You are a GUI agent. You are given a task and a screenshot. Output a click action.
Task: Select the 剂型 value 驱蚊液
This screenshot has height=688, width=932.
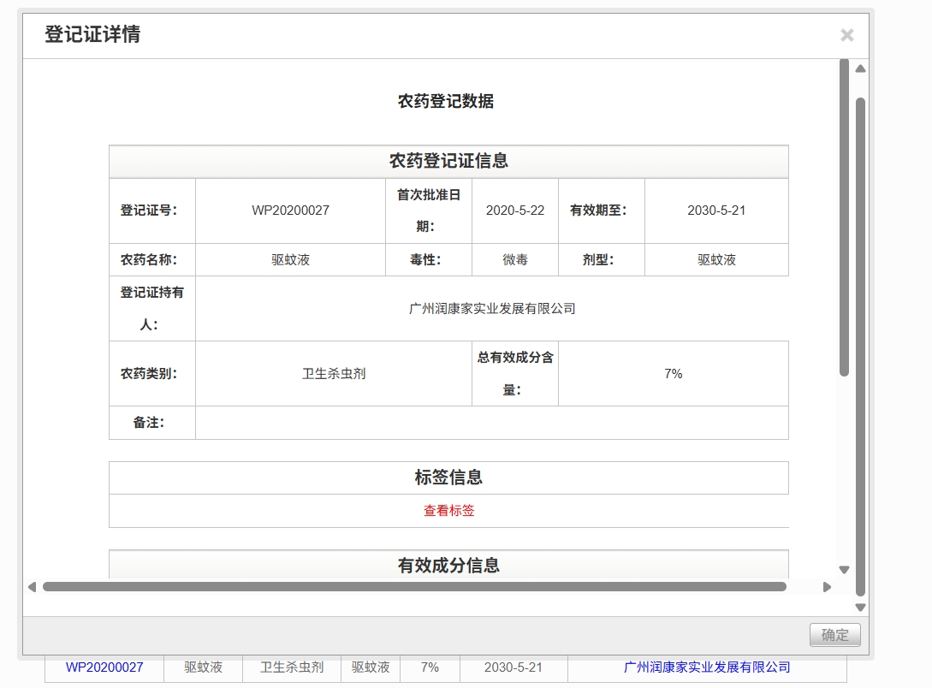tap(716, 259)
